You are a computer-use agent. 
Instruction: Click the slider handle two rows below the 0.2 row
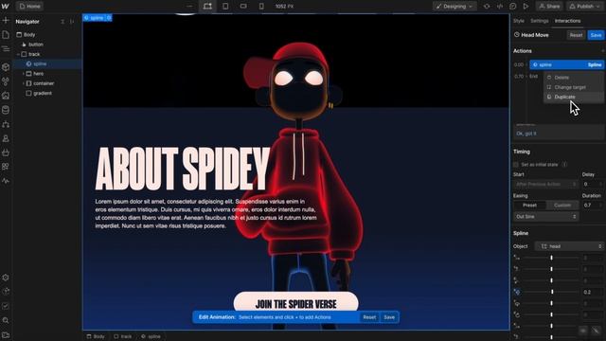coord(551,314)
